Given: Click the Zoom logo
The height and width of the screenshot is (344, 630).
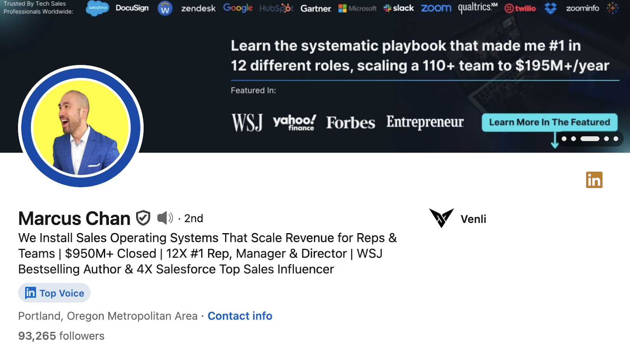Looking at the screenshot, I should pyautogui.click(x=436, y=8).
